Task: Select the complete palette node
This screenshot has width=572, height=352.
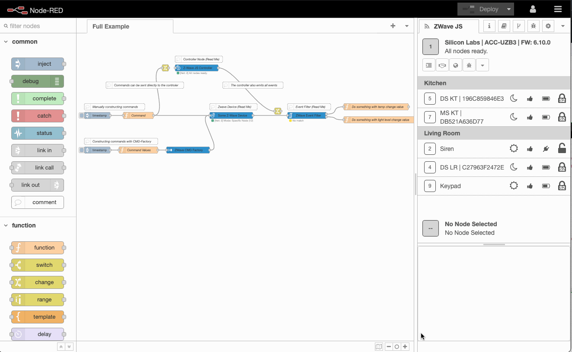Action: [x=38, y=99]
